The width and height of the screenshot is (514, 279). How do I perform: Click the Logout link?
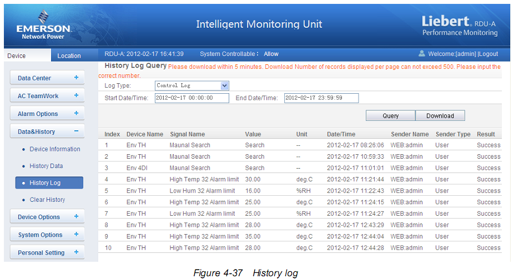tap(488, 54)
